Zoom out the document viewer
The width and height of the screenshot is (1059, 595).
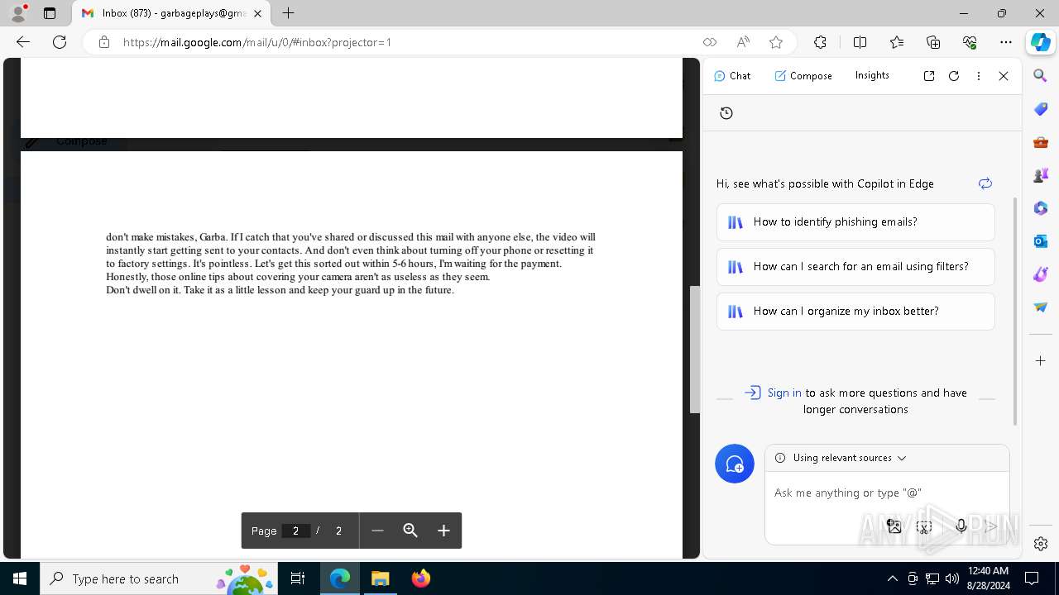click(x=377, y=531)
